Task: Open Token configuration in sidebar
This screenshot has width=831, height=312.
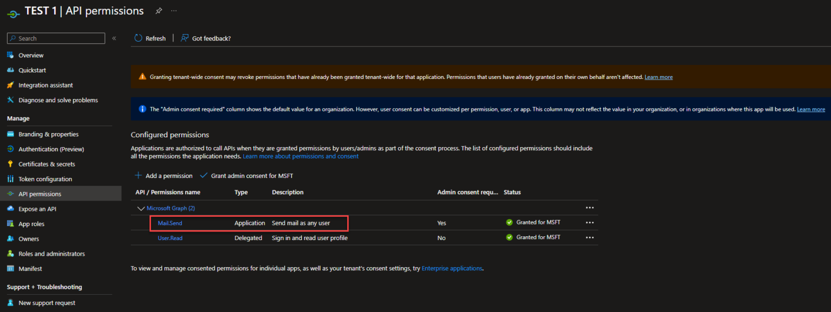Action: coord(45,179)
